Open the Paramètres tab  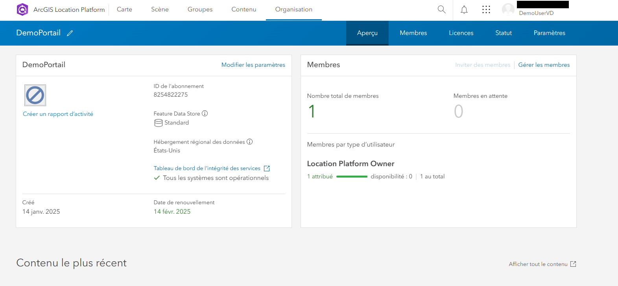(x=549, y=33)
